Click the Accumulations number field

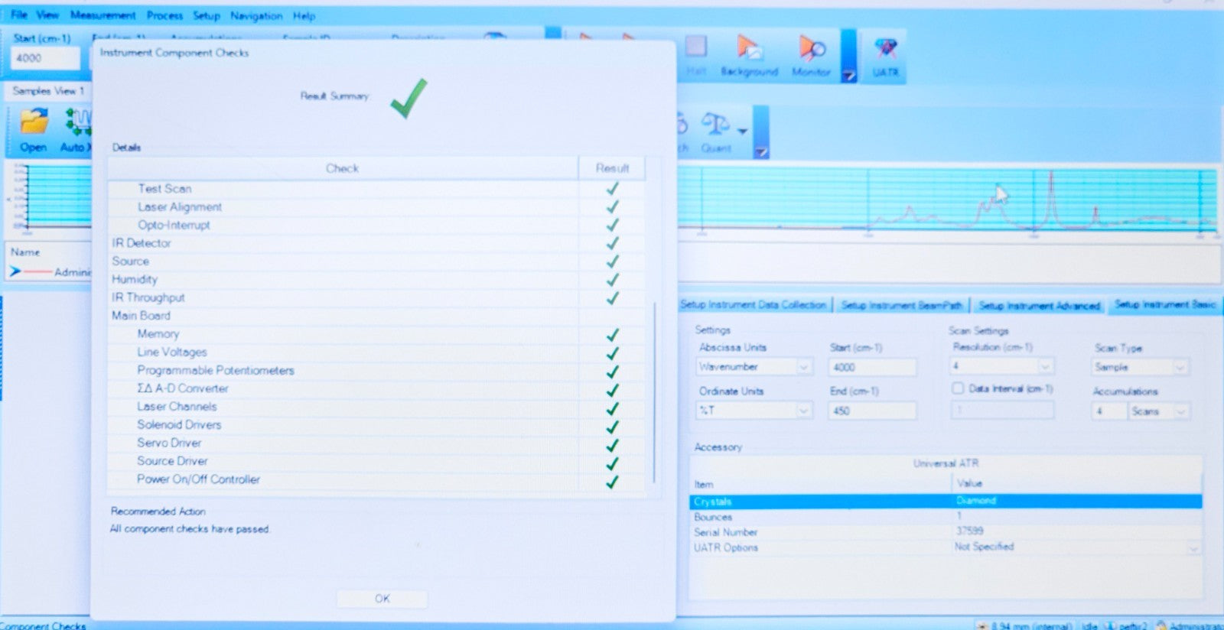pos(1108,411)
